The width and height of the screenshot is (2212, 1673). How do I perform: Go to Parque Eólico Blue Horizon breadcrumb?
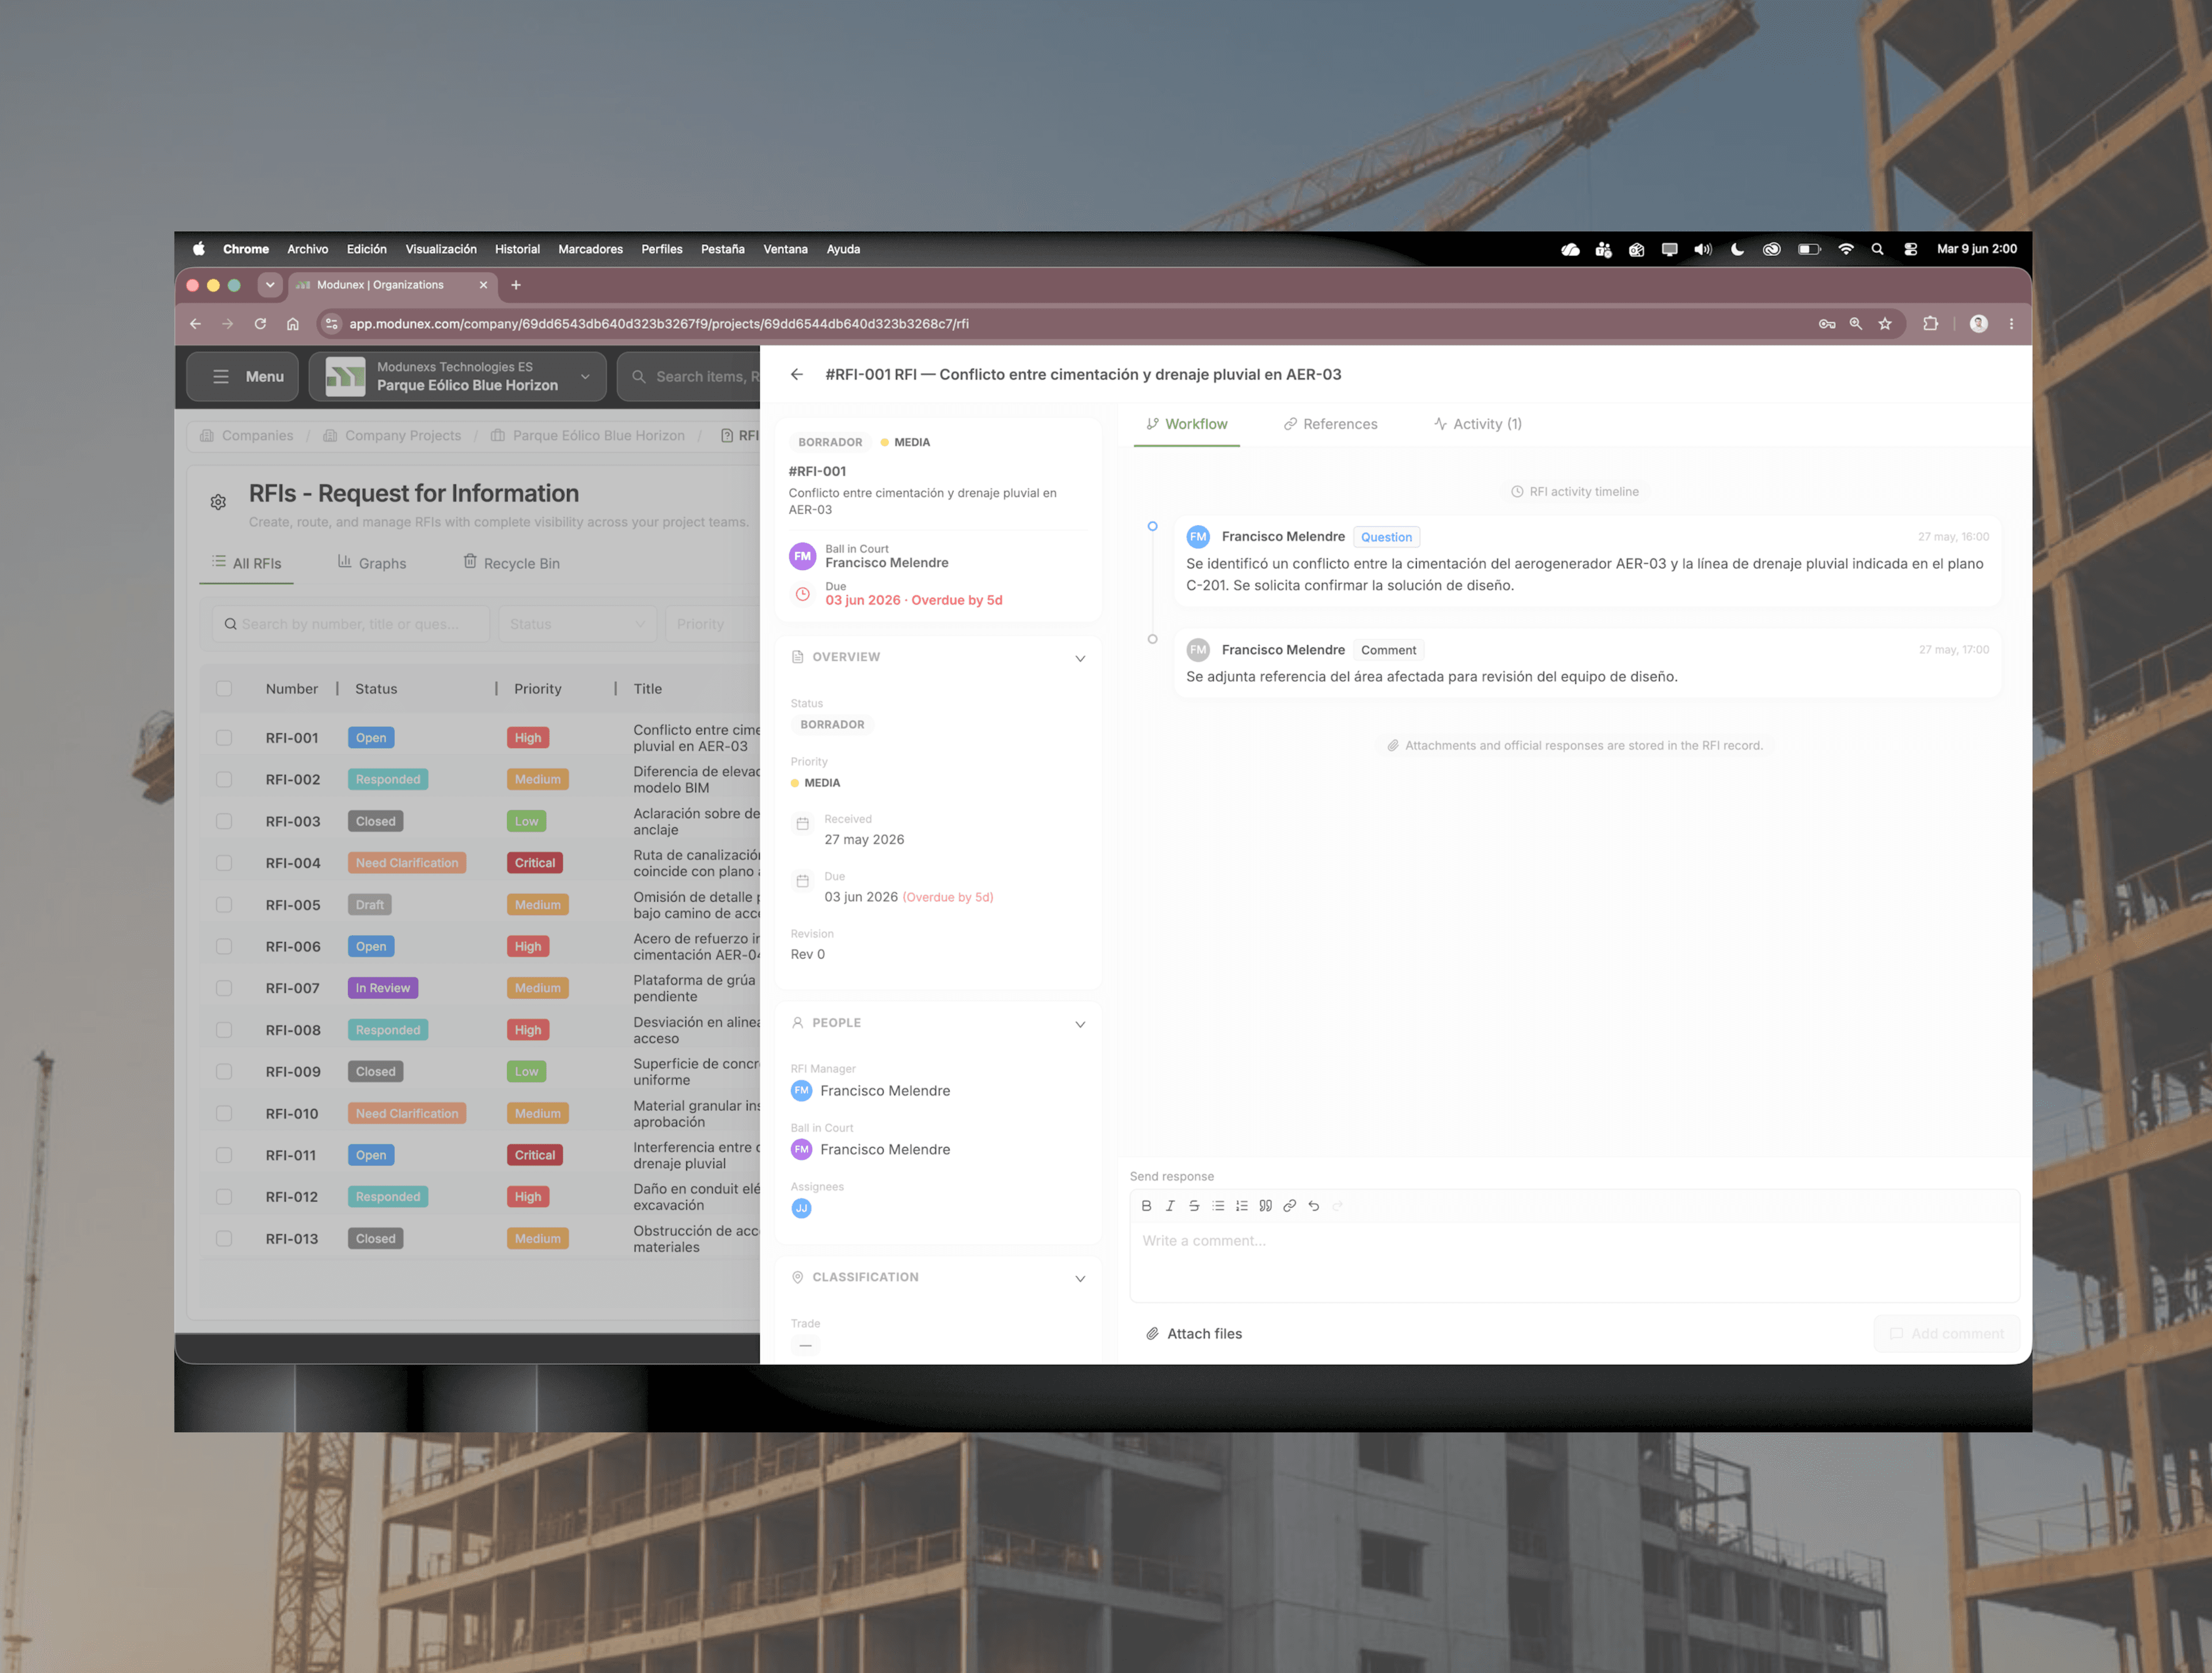tap(588, 436)
